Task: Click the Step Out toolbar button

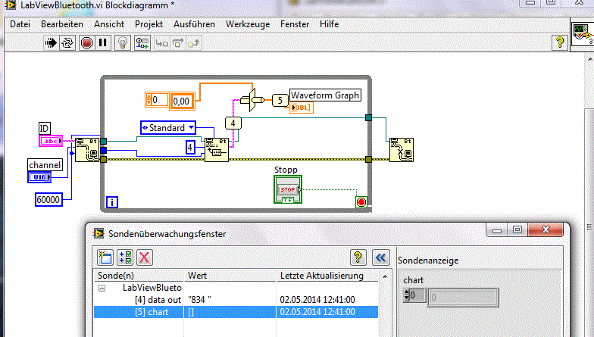Action: pyautogui.click(x=194, y=43)
